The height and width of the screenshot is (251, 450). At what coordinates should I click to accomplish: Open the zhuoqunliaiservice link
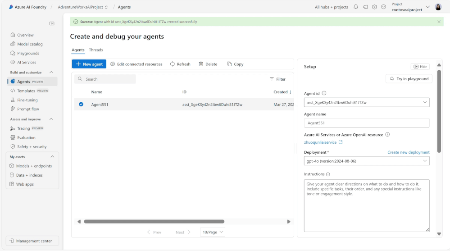click(x=320, y=142)
